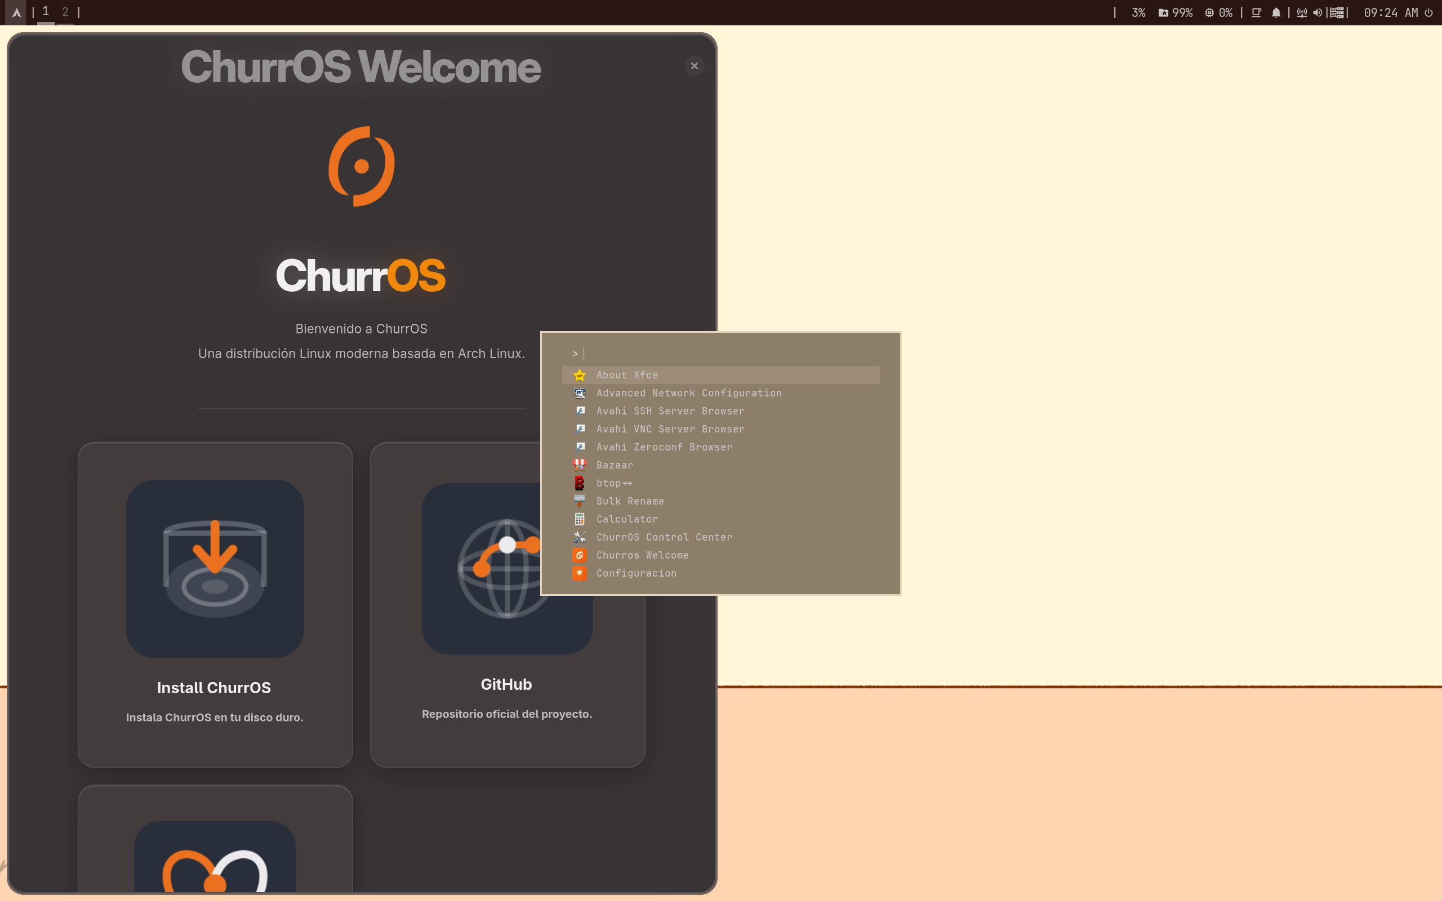Click the Calculator icon in the launcher
This screenshot has height=901, width=1442.
[579, 519]
